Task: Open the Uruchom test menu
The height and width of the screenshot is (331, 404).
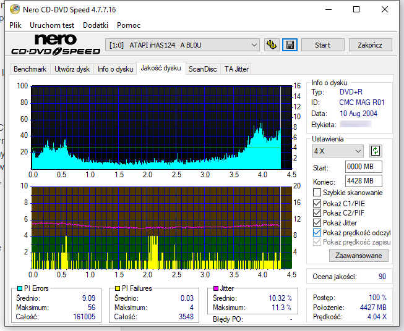Action: coord(52,25)
